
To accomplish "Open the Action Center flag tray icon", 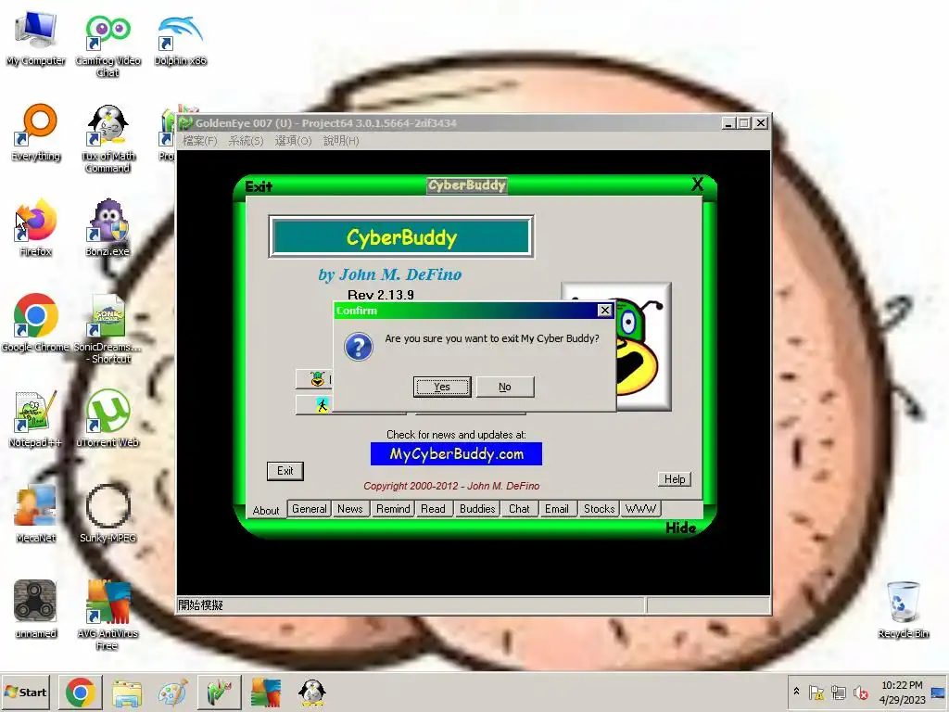I will coord(816,692).
